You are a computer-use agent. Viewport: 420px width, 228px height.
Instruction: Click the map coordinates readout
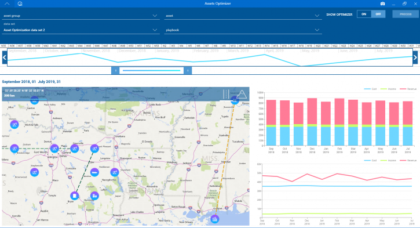point(24,91)
